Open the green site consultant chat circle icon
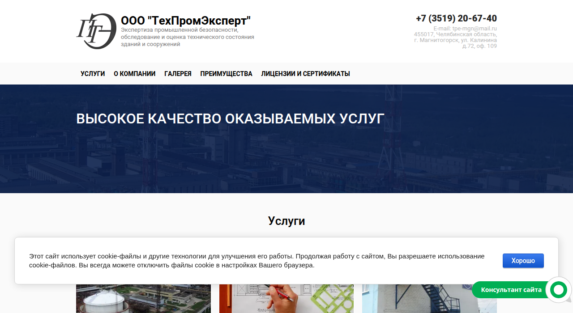The image size is (573, 313). pyautogui.click(x=558, y=290)
